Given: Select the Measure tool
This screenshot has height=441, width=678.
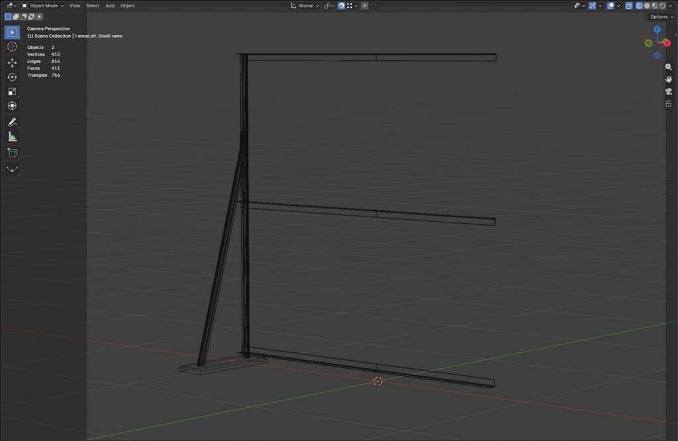Looking at the screenshot, I should click(x=12, y=136).
